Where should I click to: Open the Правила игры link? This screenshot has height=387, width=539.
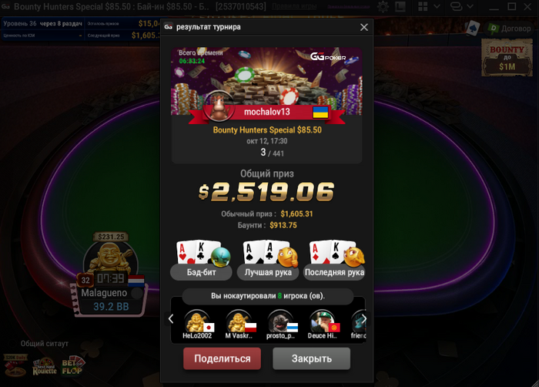point(294,6)
